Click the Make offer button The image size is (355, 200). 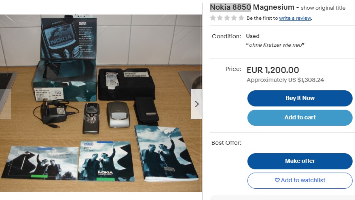pos(300,161)
